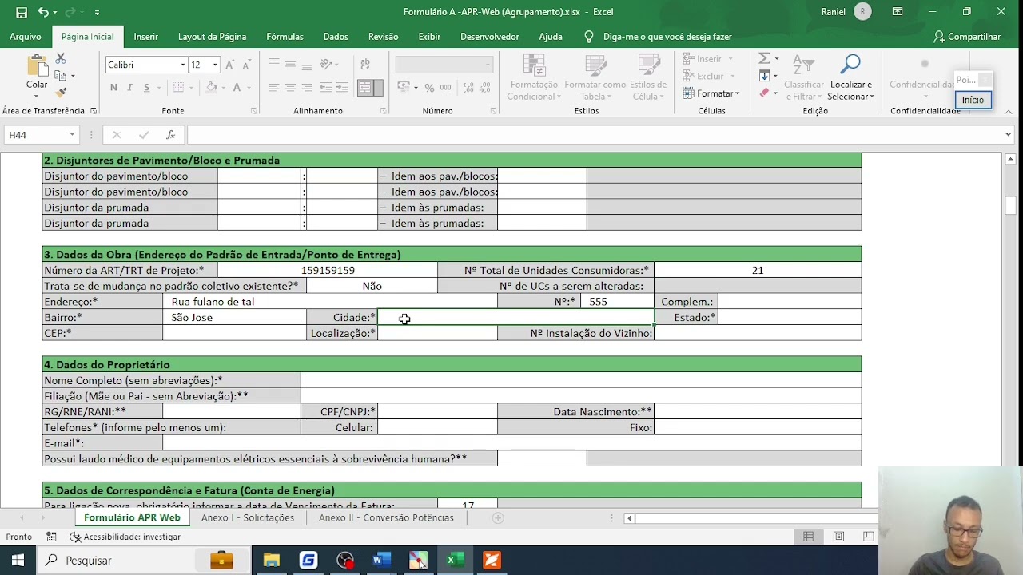Add new sheet with plus icon
The width and height of the screenshot is (1023, 575).
pyautogui.click(x=497, y=518)
